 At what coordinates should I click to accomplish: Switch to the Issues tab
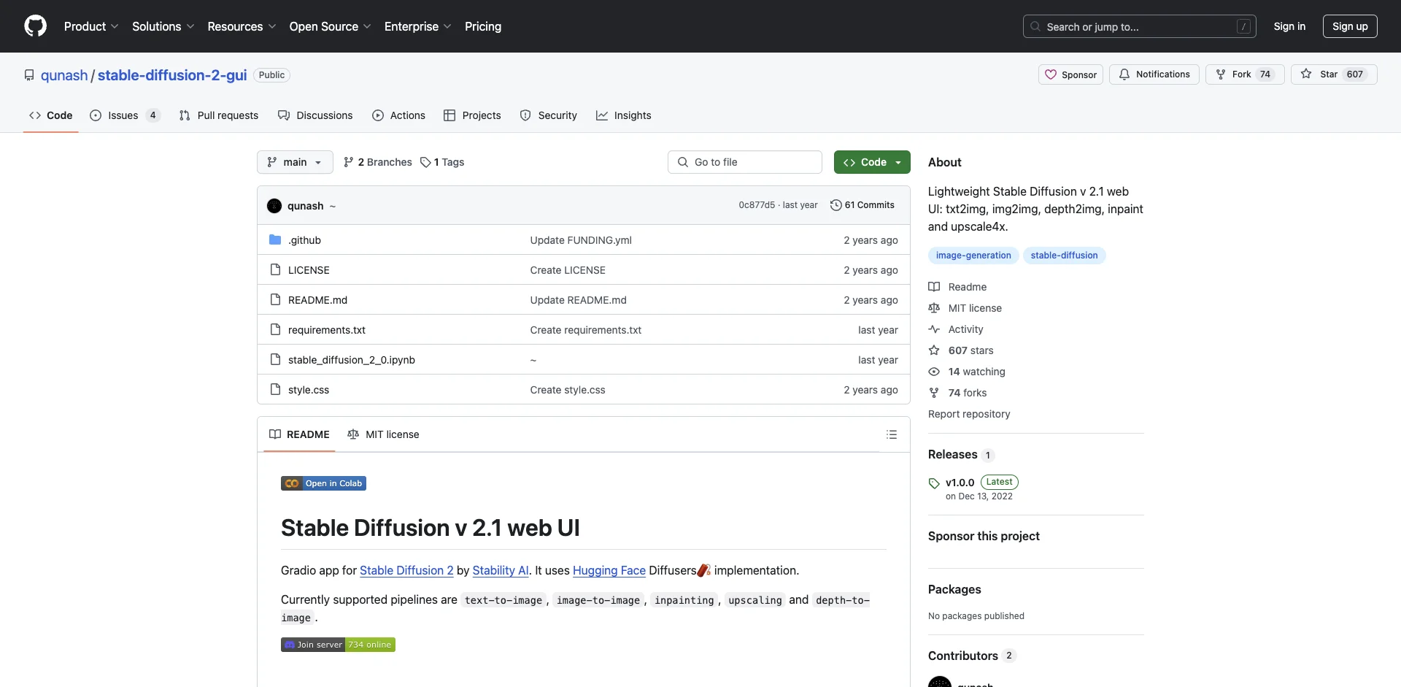124,115
